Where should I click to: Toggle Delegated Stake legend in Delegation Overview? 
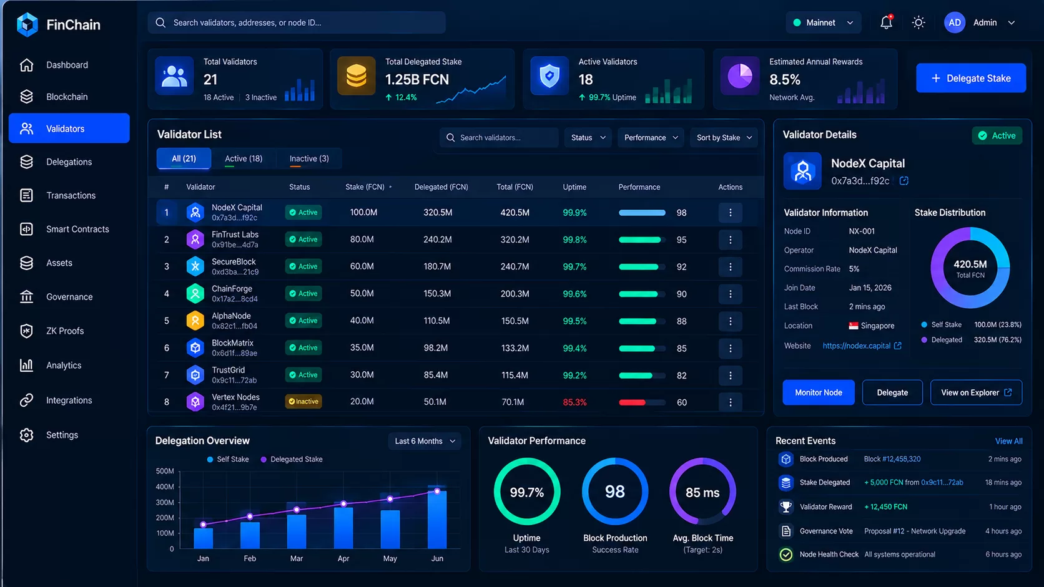pos(292,459)
